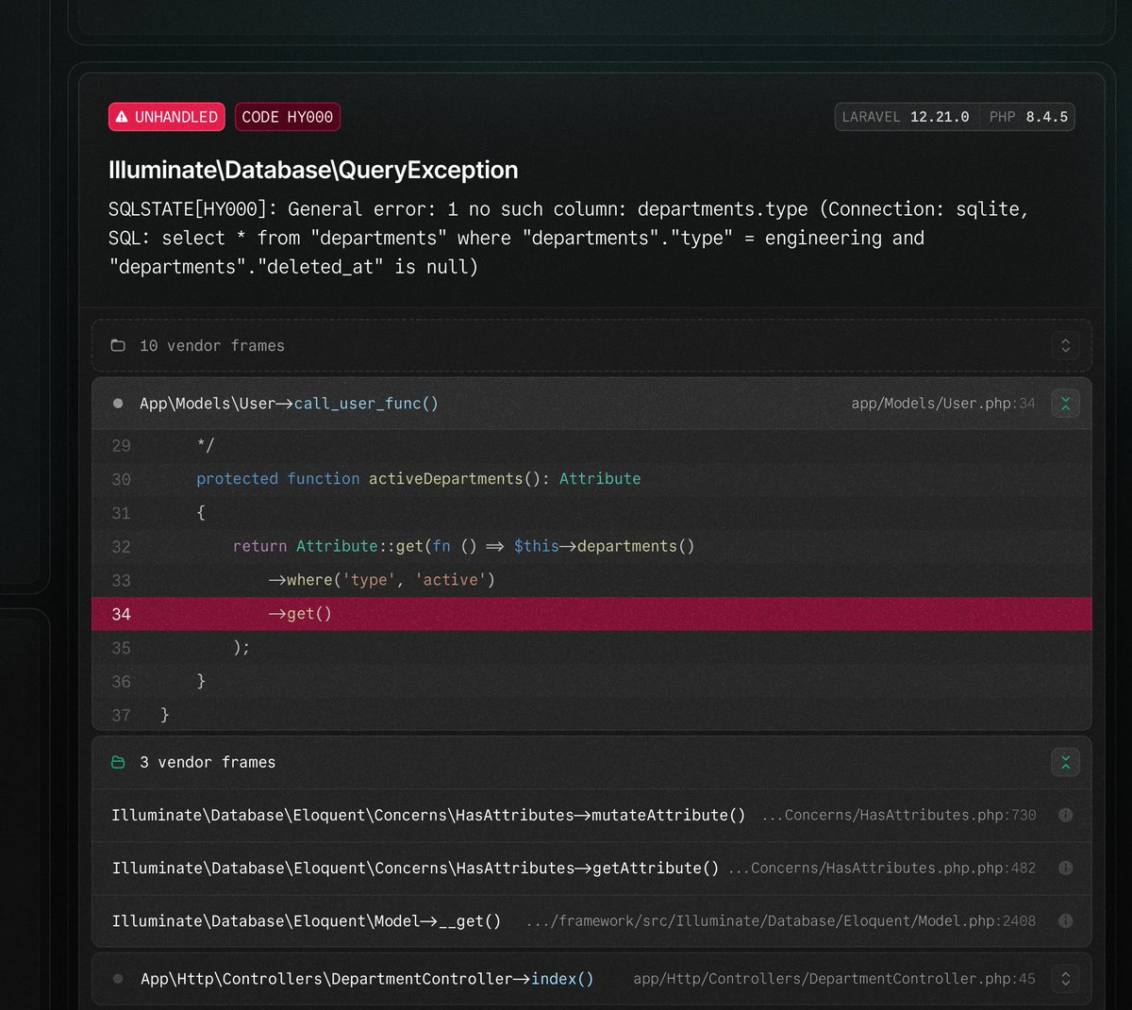Image resolution: width=1132 pixels, height=1010 pixels.
Task: Click code line ->where('type', 'active')
Action: pyautogui.click(x=381, y=580)
